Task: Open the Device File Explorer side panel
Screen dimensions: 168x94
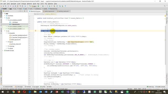Action: (167, 79)
